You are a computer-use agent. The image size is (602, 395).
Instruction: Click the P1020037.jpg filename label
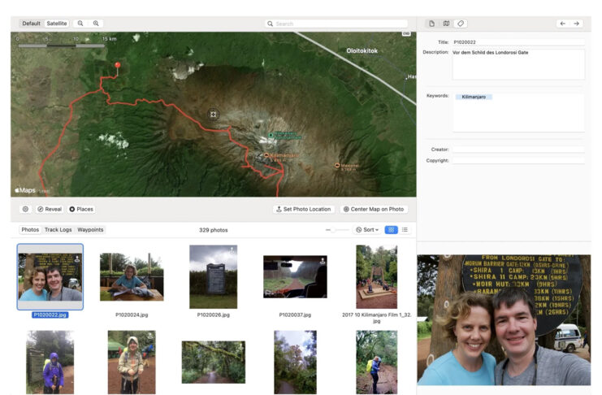click(295, 315)
